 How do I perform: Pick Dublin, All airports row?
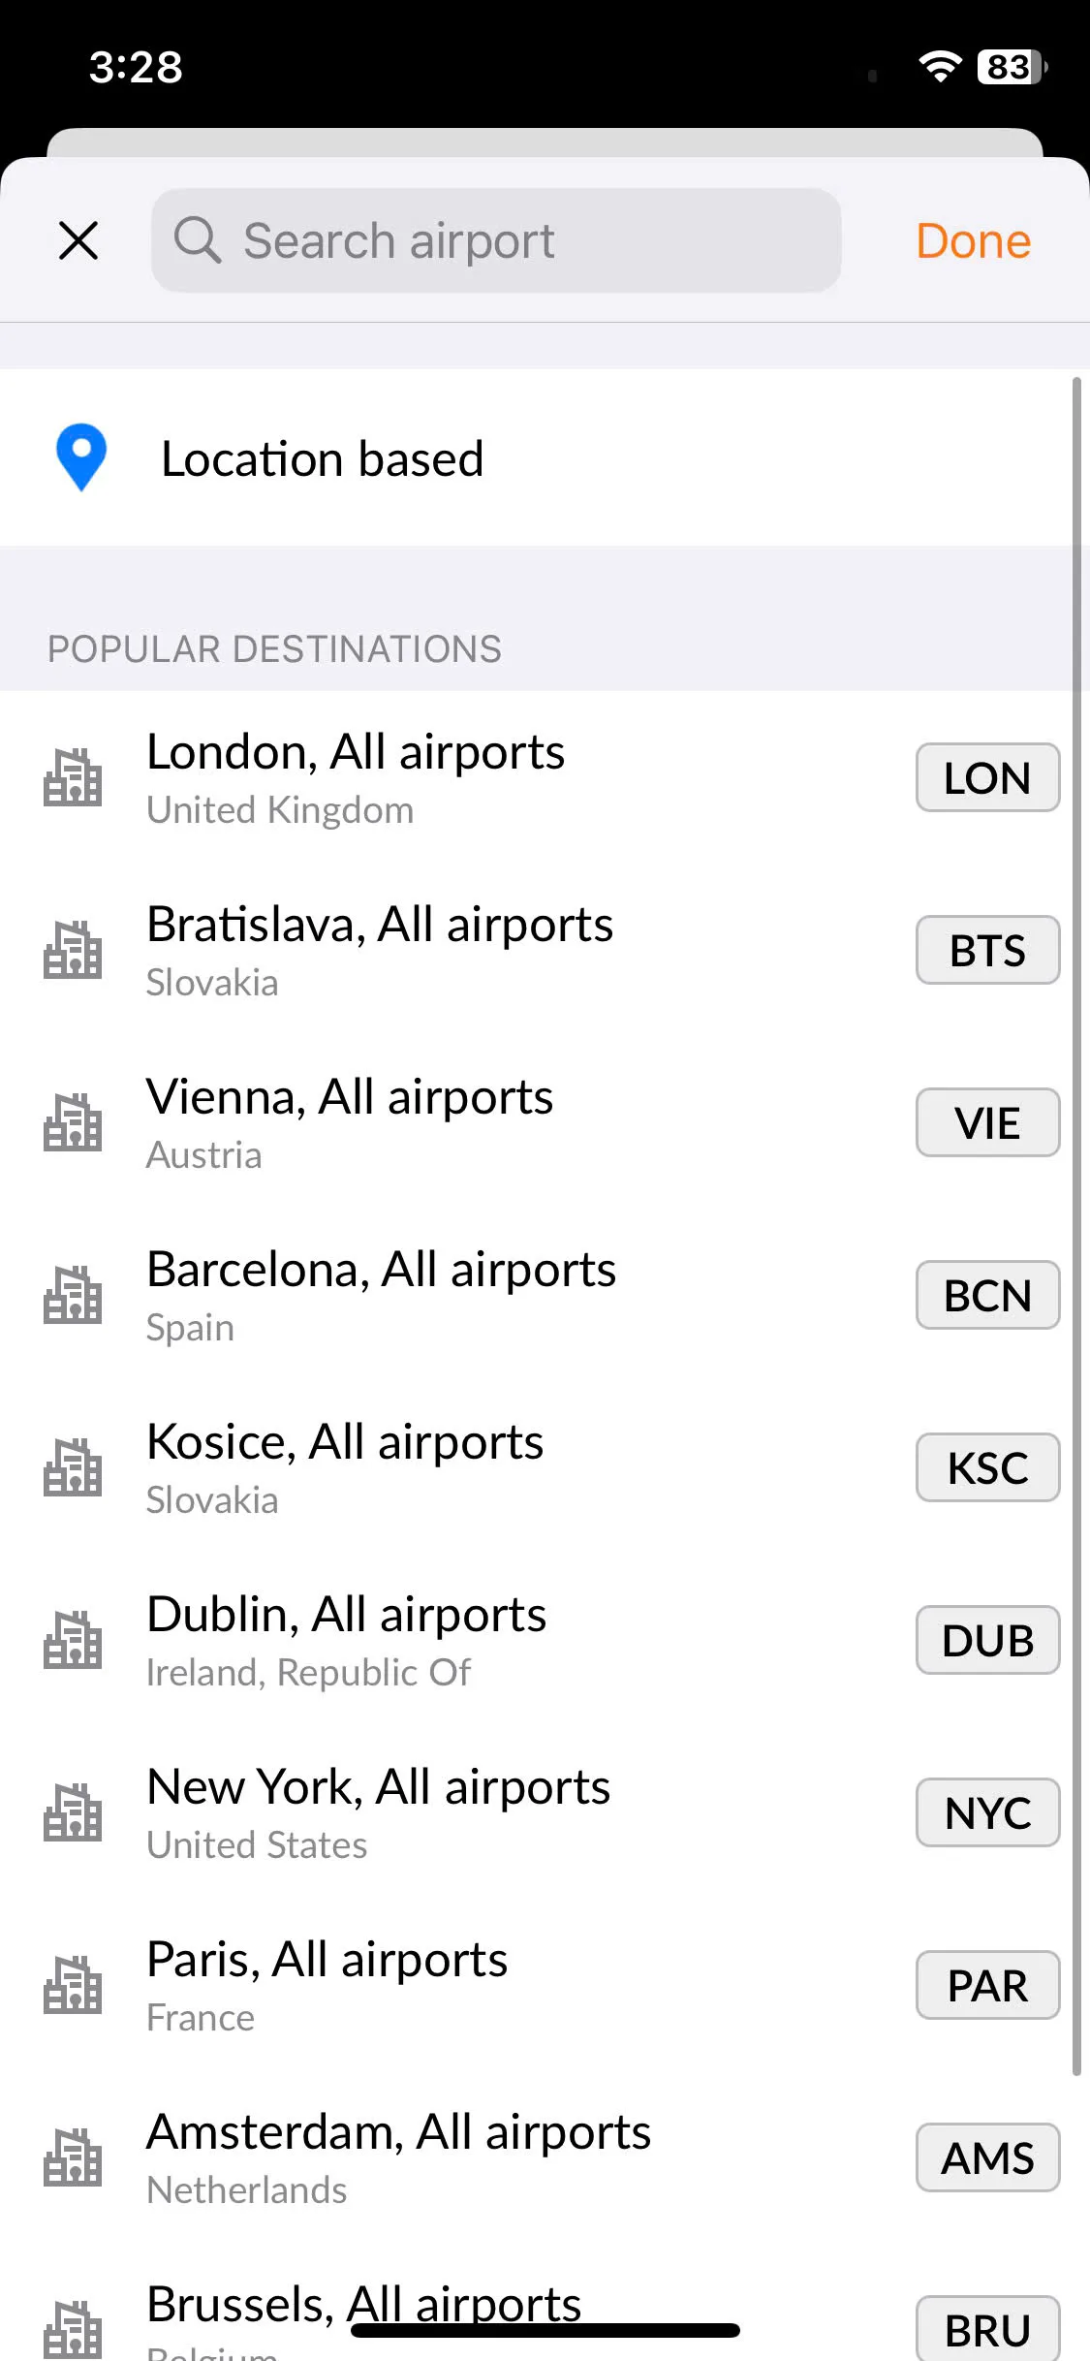[x=545, y=1640]
